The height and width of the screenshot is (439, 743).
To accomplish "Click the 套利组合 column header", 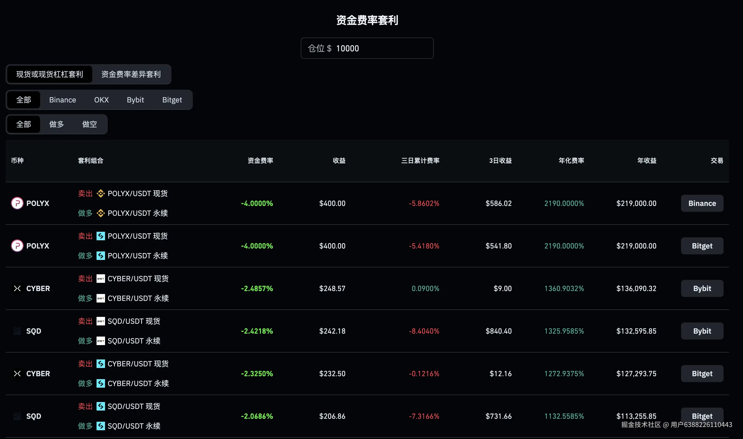I will click(90, 161).
